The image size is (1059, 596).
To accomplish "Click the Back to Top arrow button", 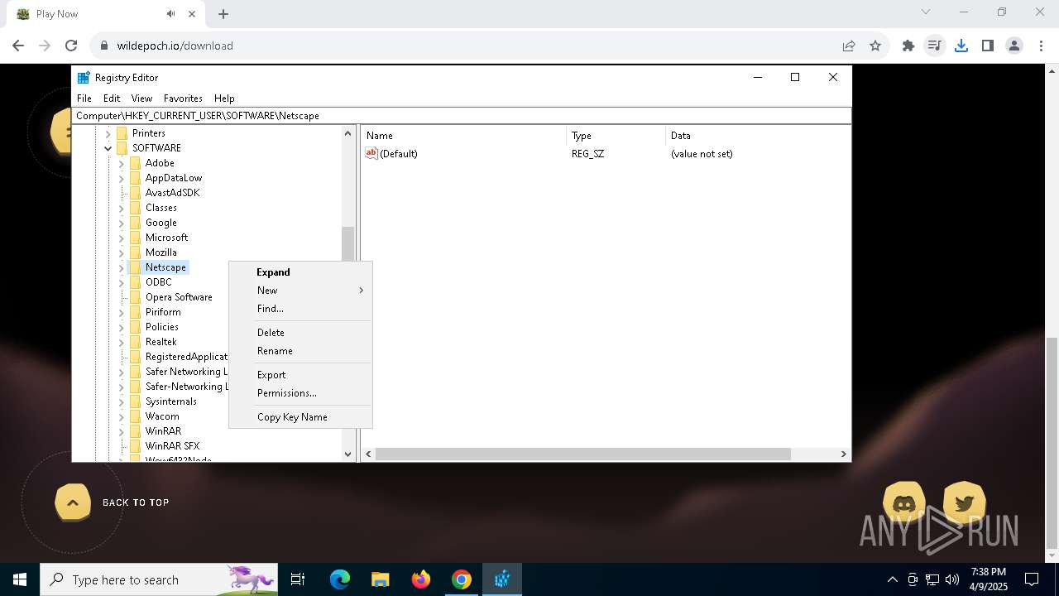I will click(x=73, y=502).
